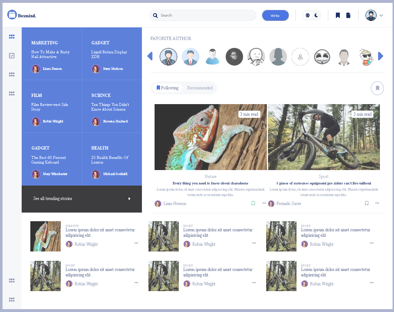The image size is (394, 312).
Task: Bookmark the chameleon Nature article
Action: click(253, 203)
